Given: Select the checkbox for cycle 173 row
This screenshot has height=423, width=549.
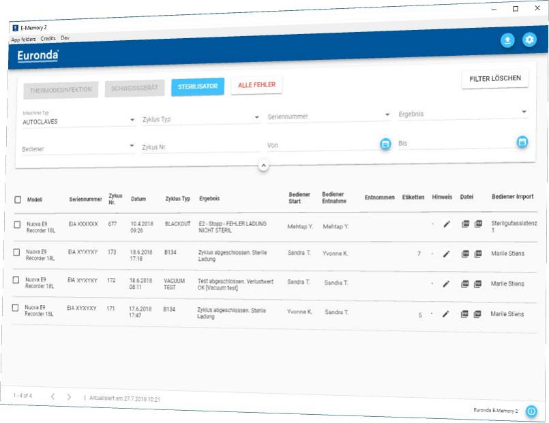Looking at the screenshot, I should [x=16, y=252].
